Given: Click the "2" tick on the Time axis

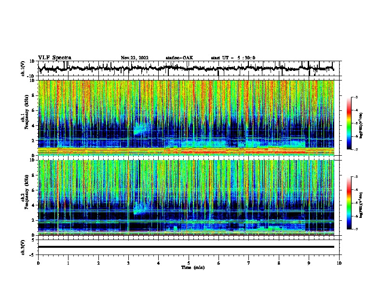Looking at the screenshot, I should pyautogui.click(x=98, y=263).
